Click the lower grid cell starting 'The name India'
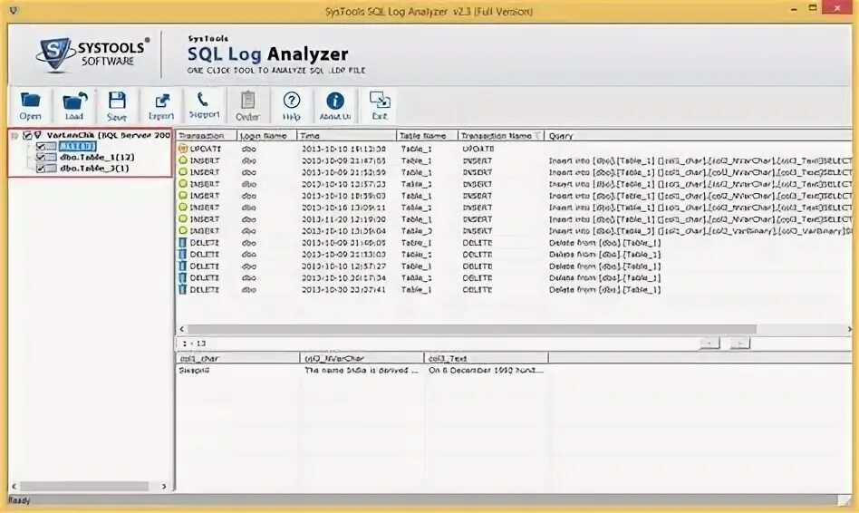The width and height of the screenshot is (859, 513). [361, 371]
